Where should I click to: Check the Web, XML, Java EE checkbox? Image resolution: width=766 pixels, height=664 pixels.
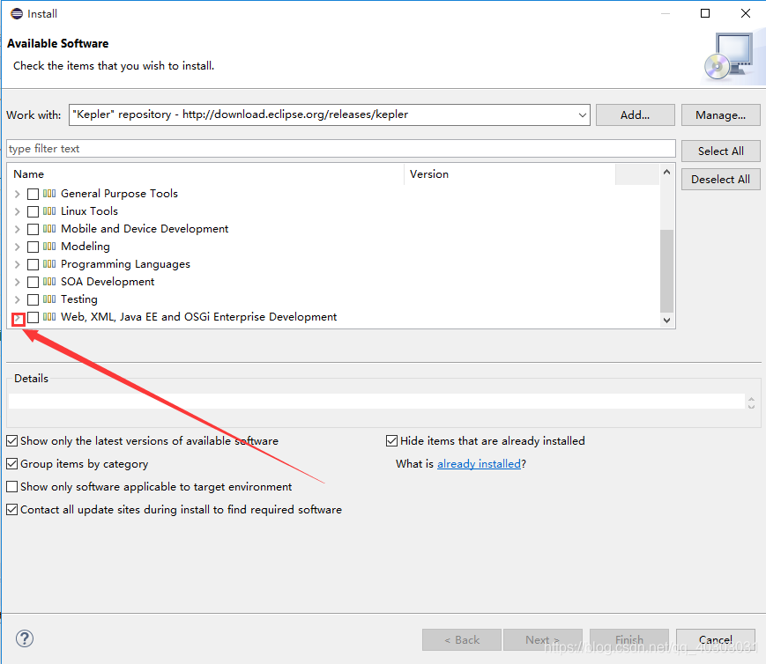[33, 317]
